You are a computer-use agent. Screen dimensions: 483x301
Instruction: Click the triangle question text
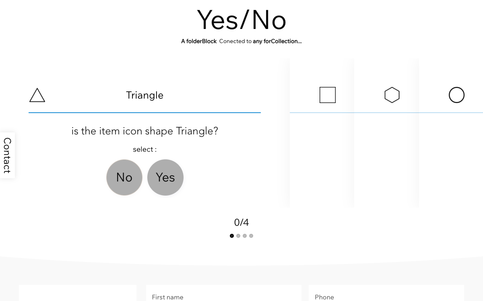pos(145,131)
